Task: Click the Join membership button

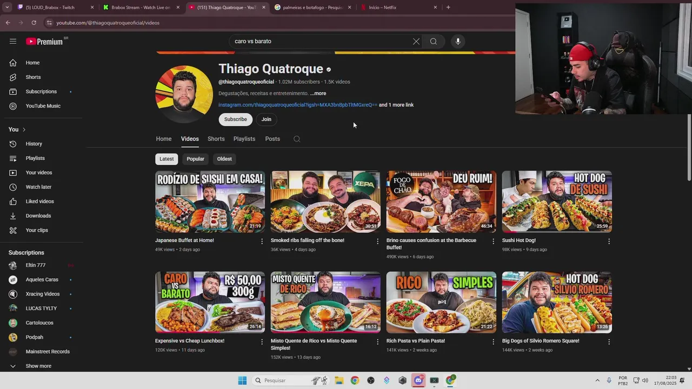Action: click(x=267, y=119)
